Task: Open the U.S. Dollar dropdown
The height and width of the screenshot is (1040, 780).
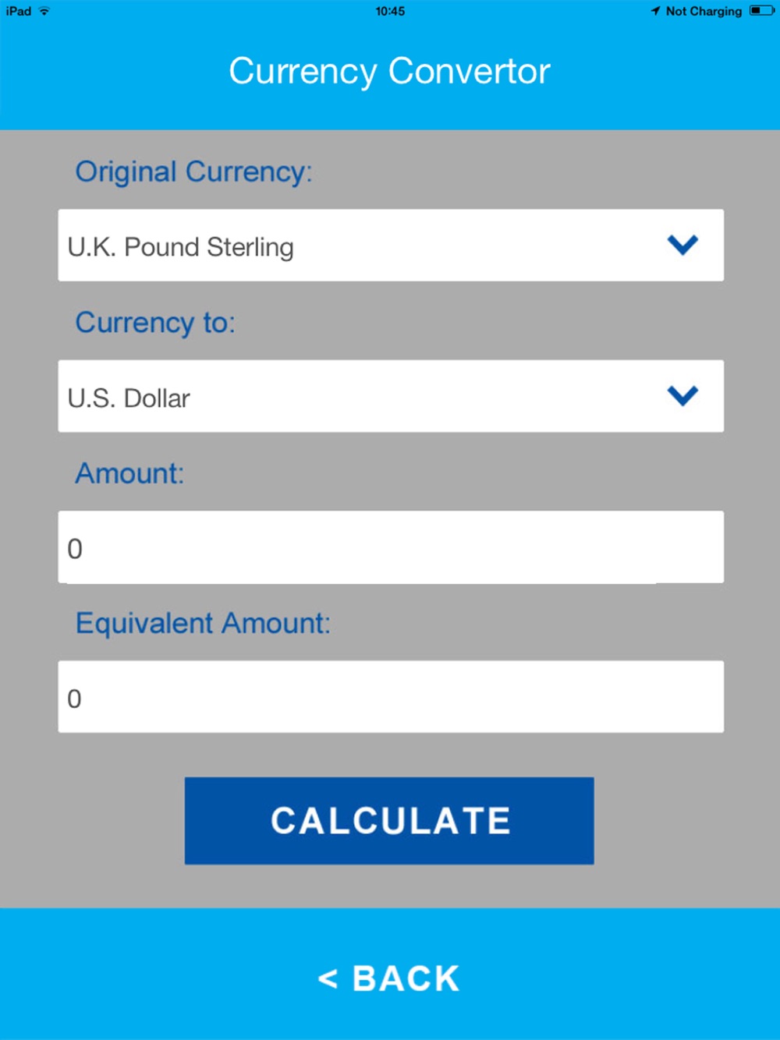Action: pos(391,396)
